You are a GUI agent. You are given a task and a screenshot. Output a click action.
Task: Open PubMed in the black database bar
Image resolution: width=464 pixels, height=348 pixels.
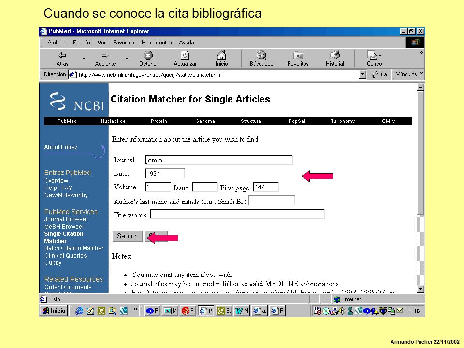[x=67, y=121]
